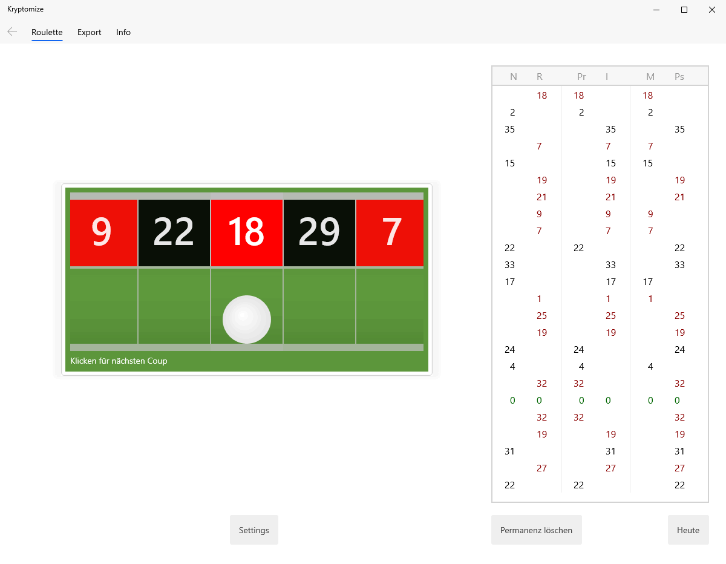This screenshot has width=726, height=564.
Task: Minimize the Kryptomize window
Action: 656,10
